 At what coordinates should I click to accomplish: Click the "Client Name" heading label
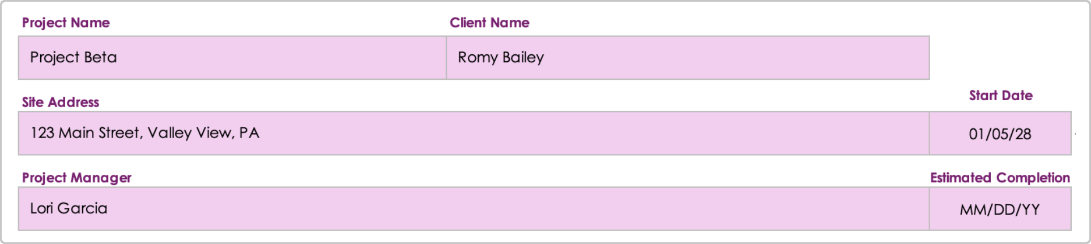[489, 23]
